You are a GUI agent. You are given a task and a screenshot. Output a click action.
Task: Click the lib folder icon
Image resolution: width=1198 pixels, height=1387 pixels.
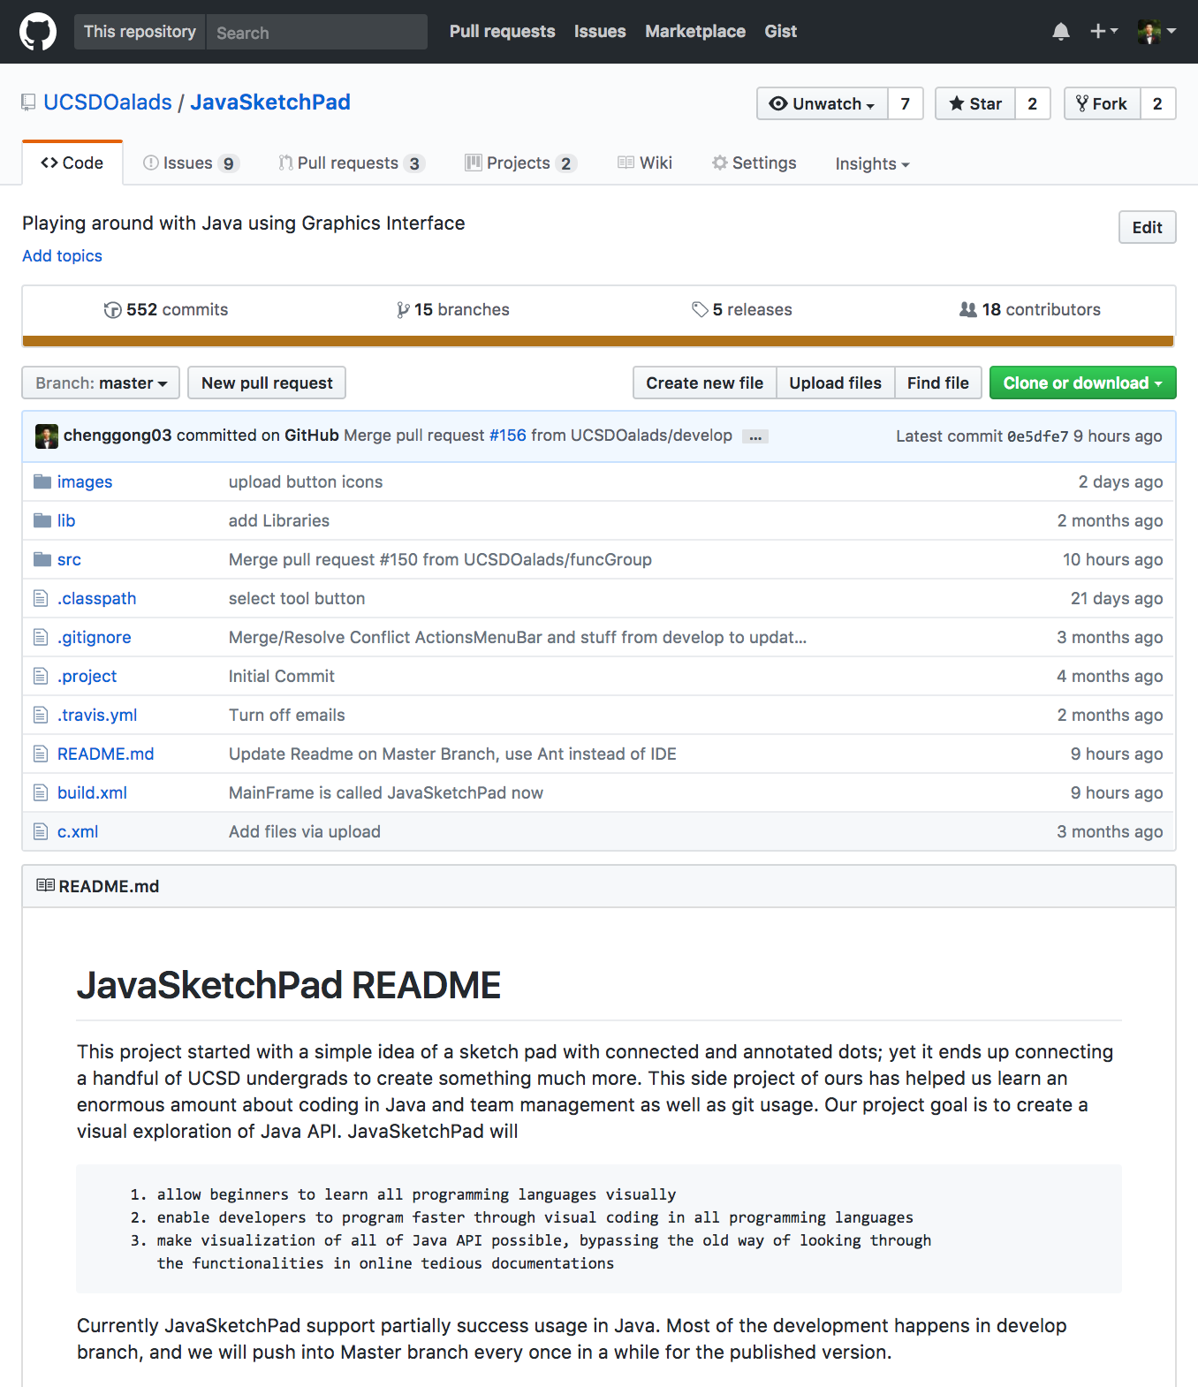42,520
